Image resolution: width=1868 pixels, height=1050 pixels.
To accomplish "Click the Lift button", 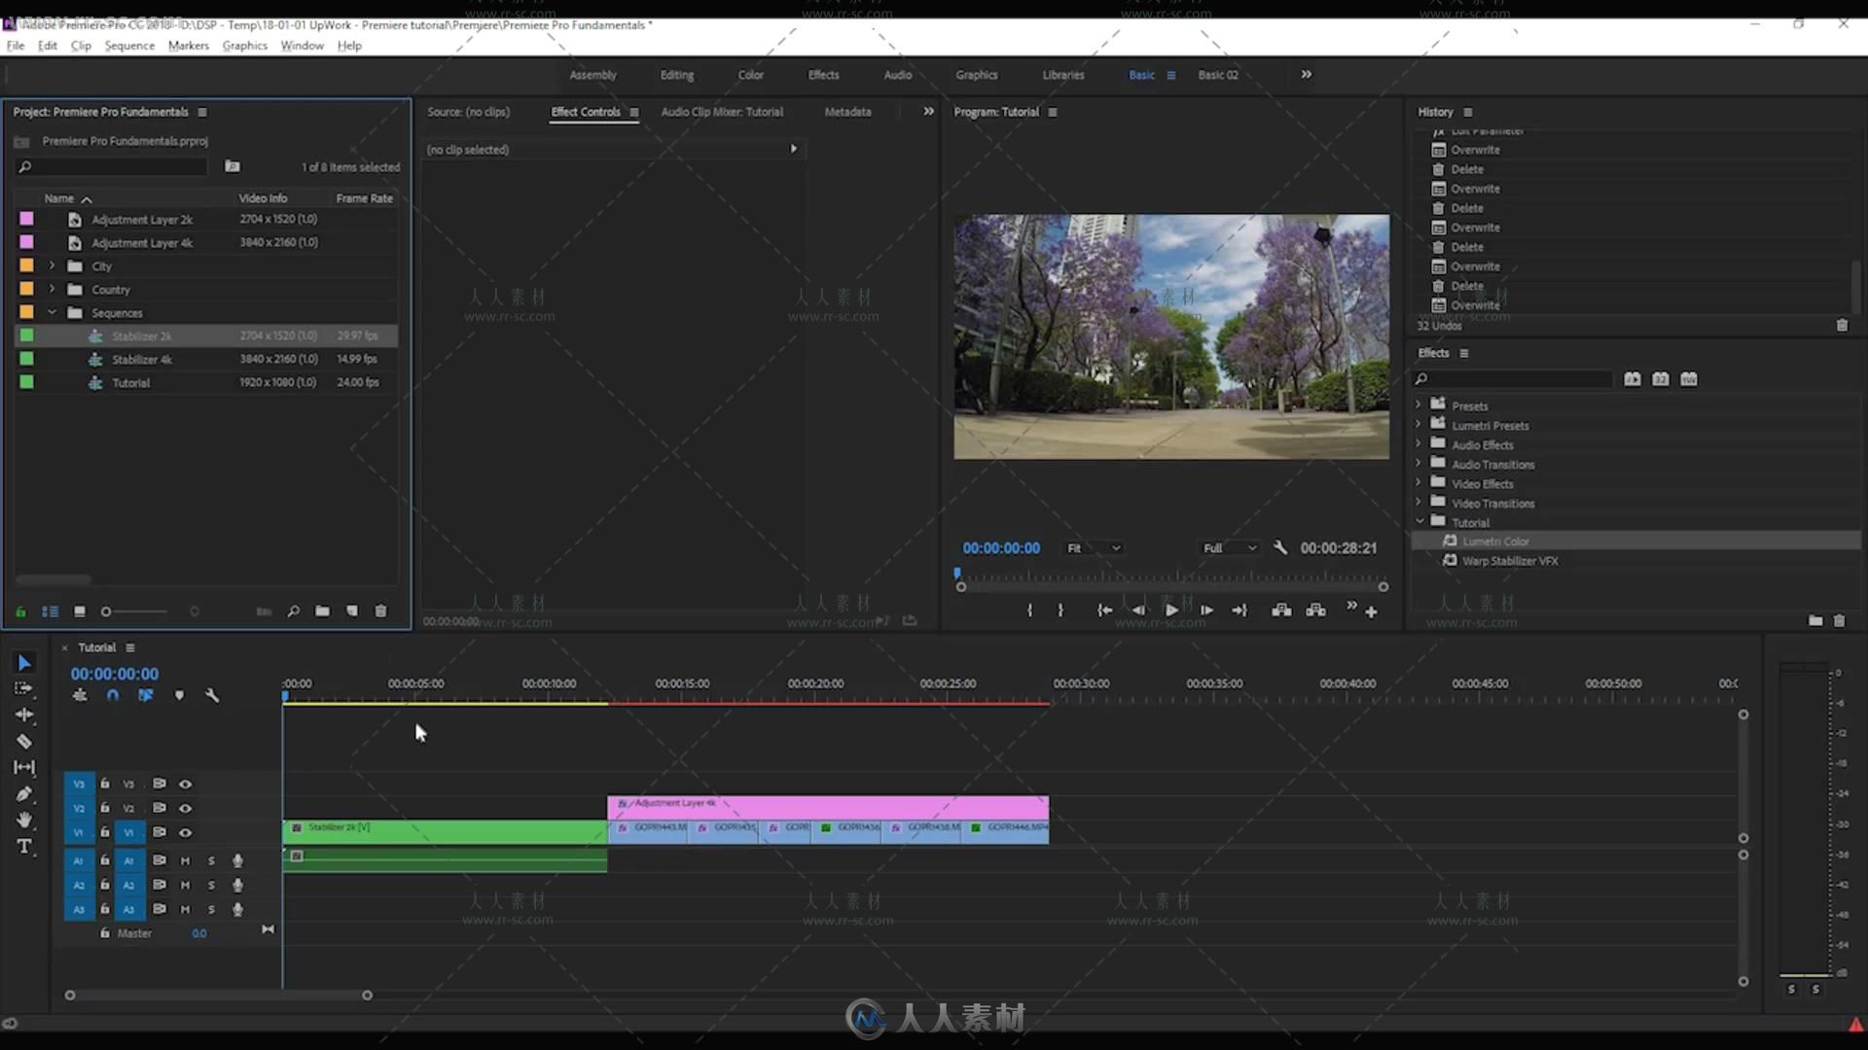I will pyautogui.click(x=1281, y=611).
